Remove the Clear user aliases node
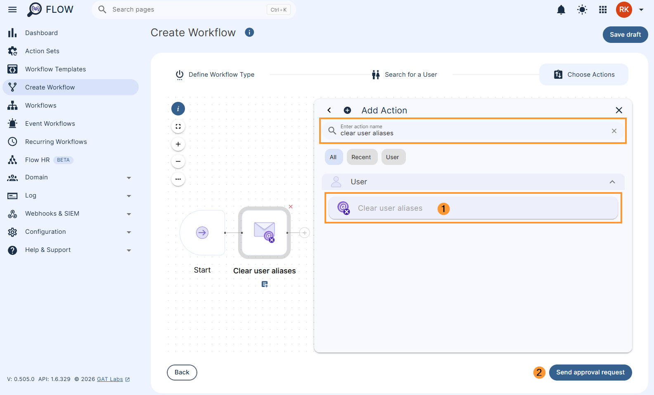The width and height of the screenshot is (654, 395). tap(291, 207)
